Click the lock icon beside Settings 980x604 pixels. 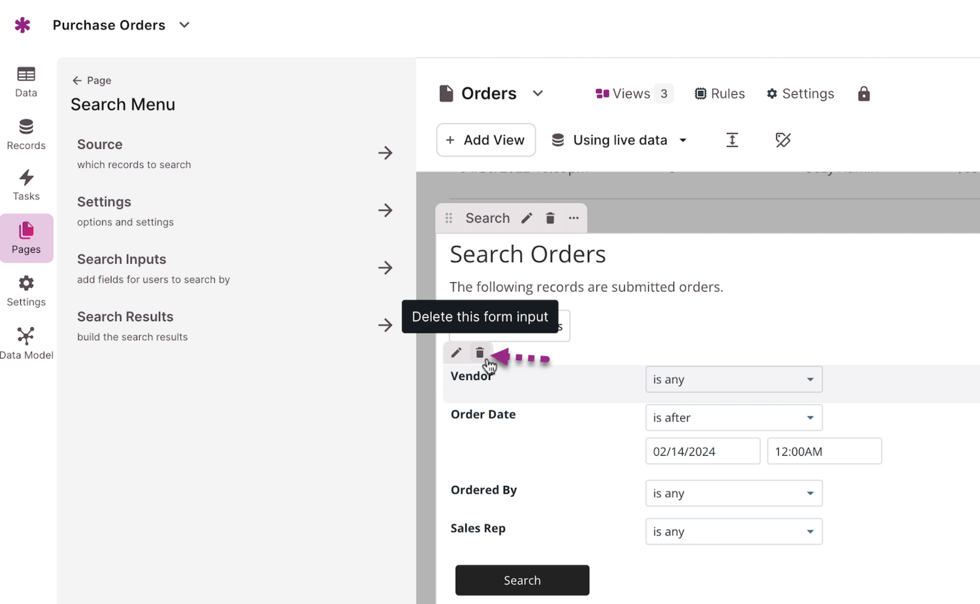[864, 94]
